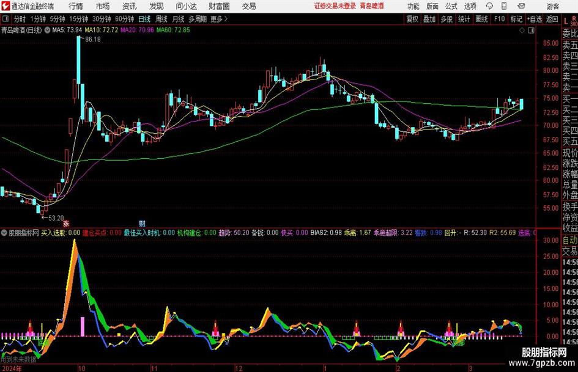
Task: Click the 多股 multi-stock button
Action: pyautogui.click(x=446, y=19)
